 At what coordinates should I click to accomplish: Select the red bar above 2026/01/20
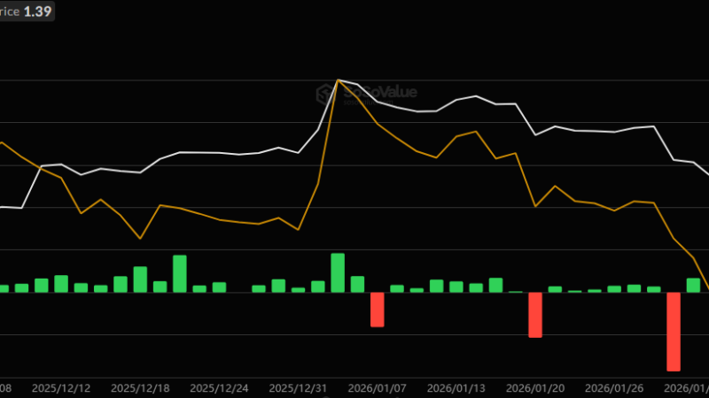tap(535, 315)
